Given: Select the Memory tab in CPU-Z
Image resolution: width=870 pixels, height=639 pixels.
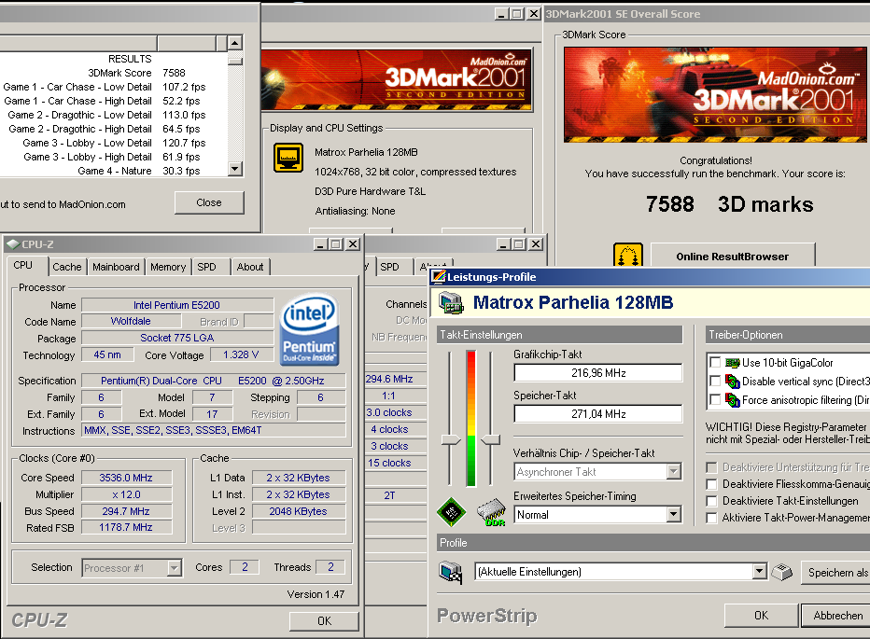Looking at the screenshot, I should 168,267.
